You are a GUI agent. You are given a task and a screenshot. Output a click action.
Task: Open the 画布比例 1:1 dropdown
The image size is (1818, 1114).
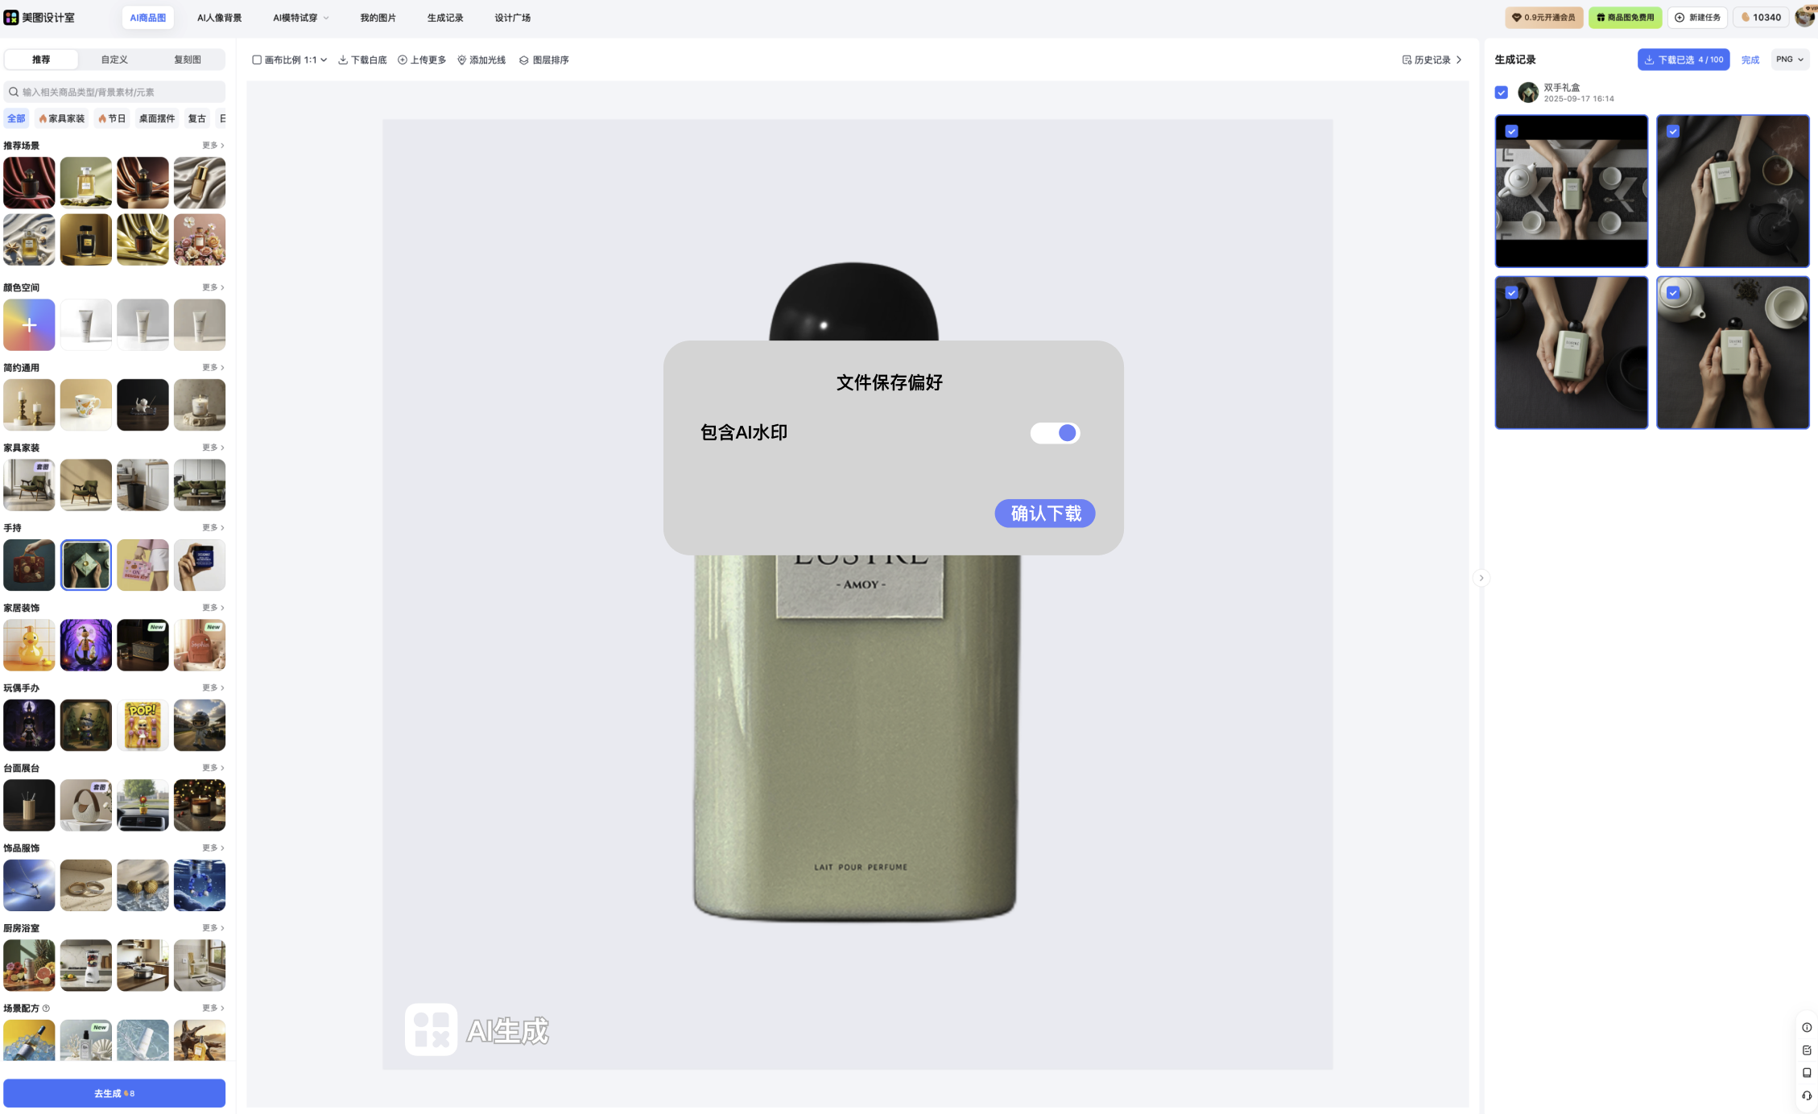tap(291, 60)
